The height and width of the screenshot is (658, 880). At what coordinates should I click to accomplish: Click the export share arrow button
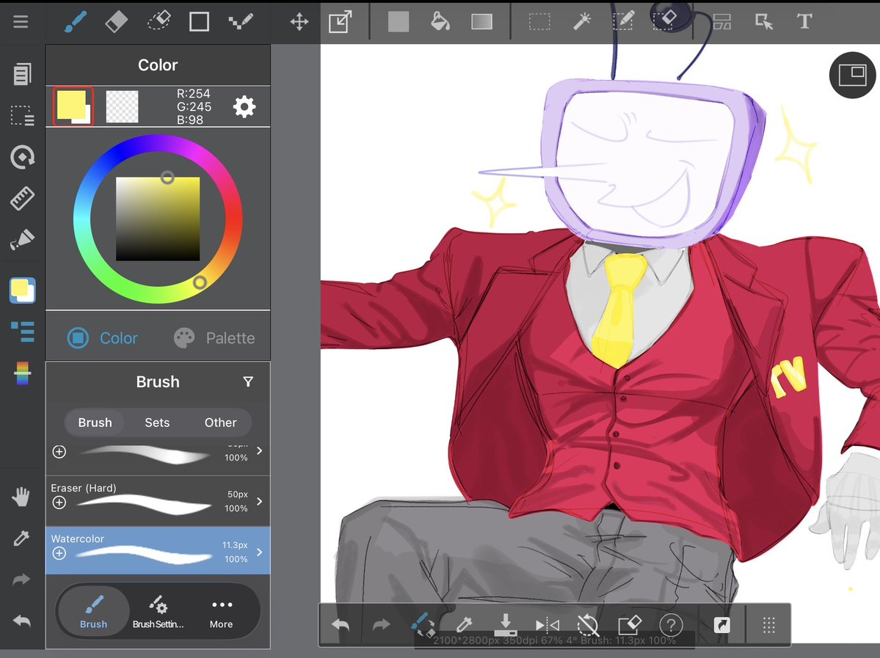(x=721, y=624)
